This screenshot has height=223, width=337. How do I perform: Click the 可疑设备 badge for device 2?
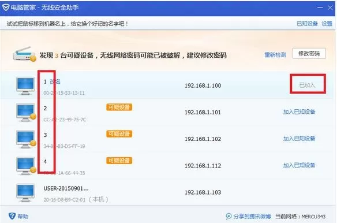point(119,107)
